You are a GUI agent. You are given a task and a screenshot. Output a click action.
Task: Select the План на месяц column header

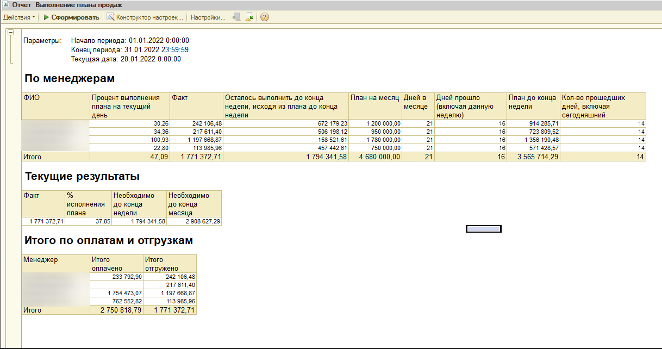click(x=375, y=105)
